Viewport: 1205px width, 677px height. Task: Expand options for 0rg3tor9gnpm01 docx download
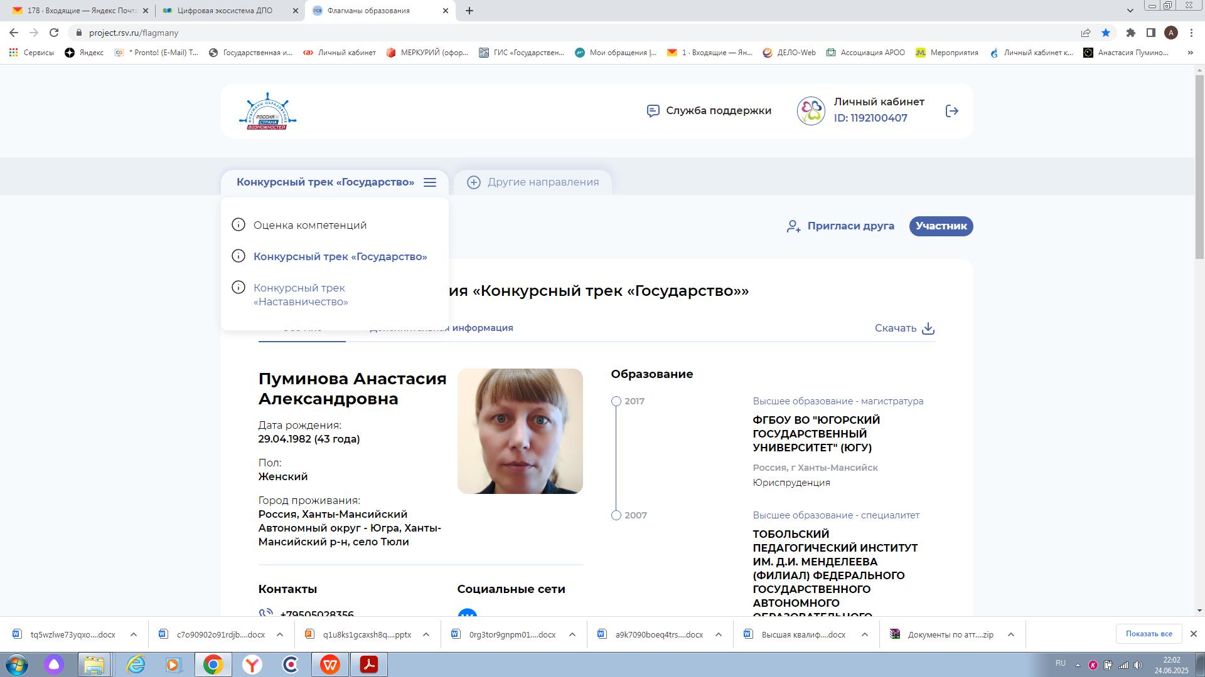[x=572, y=634]
